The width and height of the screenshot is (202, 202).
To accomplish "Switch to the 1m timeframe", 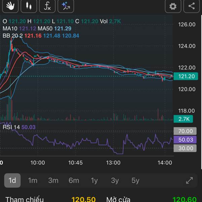I will click(x=33, y=180).
